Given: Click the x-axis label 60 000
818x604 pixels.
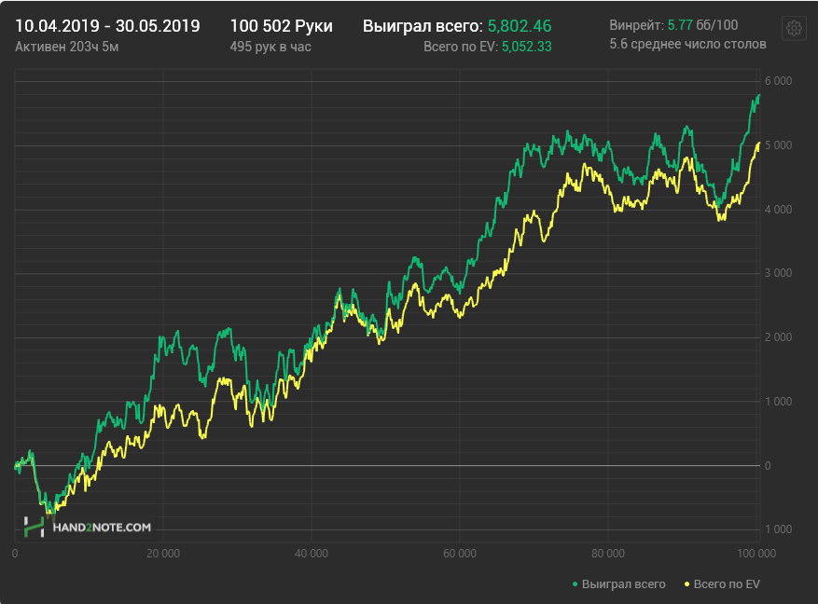Looking at the screenshot, I should click(x=460, y=554).
